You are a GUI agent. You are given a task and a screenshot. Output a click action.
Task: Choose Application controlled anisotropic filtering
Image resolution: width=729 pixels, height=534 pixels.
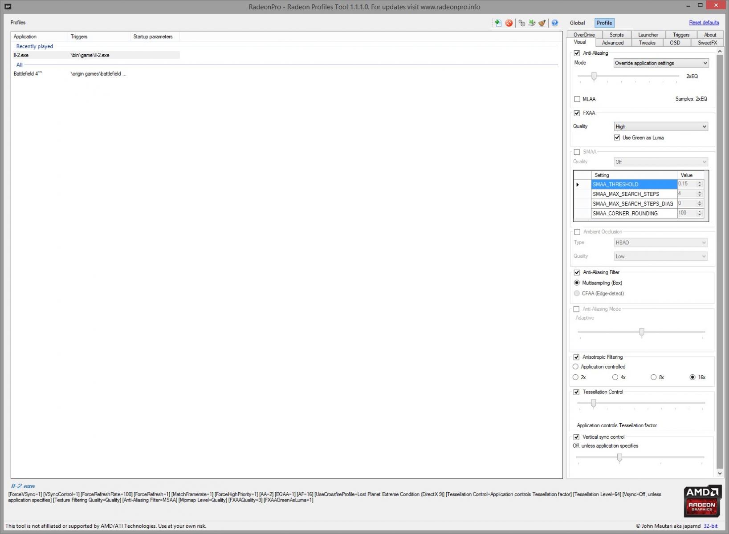[576, 367]
